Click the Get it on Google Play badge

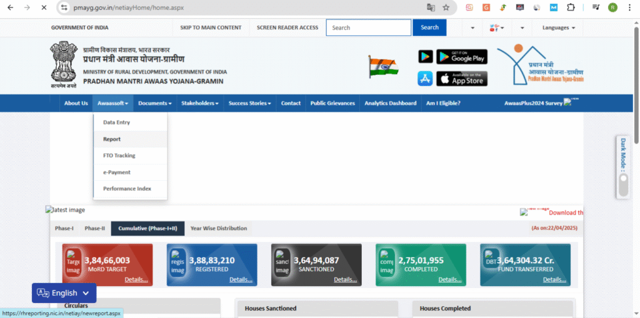coord(462,57)
